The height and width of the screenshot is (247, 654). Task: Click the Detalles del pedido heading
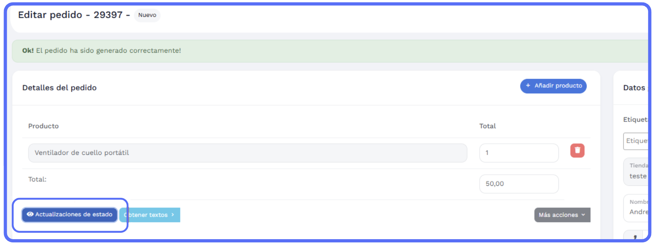point(59,88)
